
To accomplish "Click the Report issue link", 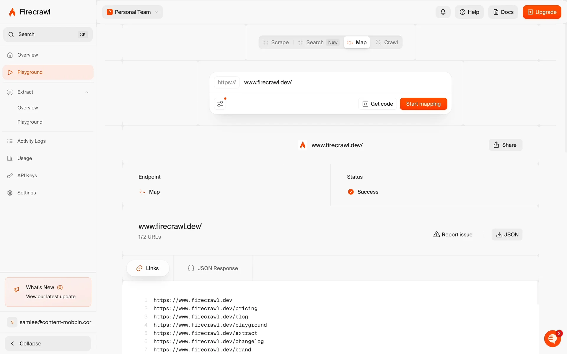I will click(x=453, y=235).
